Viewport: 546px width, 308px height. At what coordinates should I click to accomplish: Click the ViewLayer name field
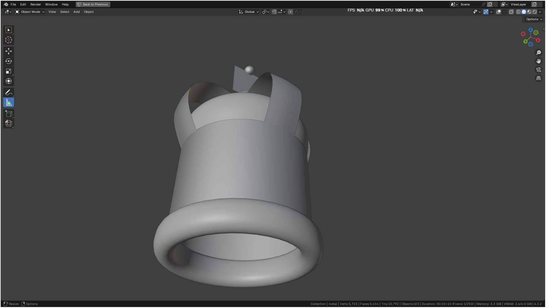(520, 4)
